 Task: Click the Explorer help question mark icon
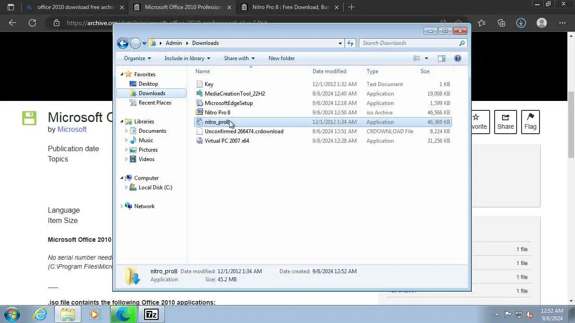458,58
